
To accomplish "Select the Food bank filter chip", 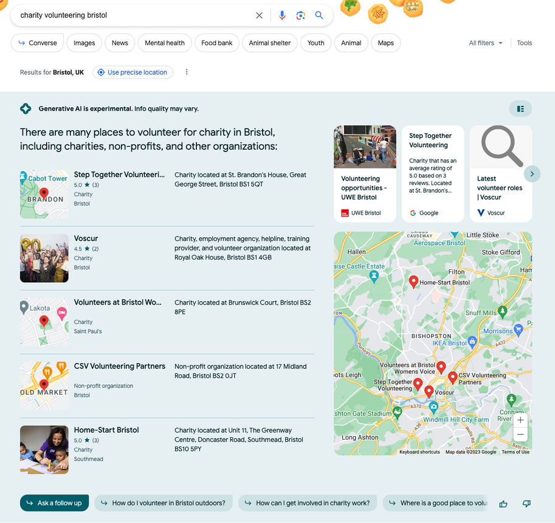I will coord(217,43).
